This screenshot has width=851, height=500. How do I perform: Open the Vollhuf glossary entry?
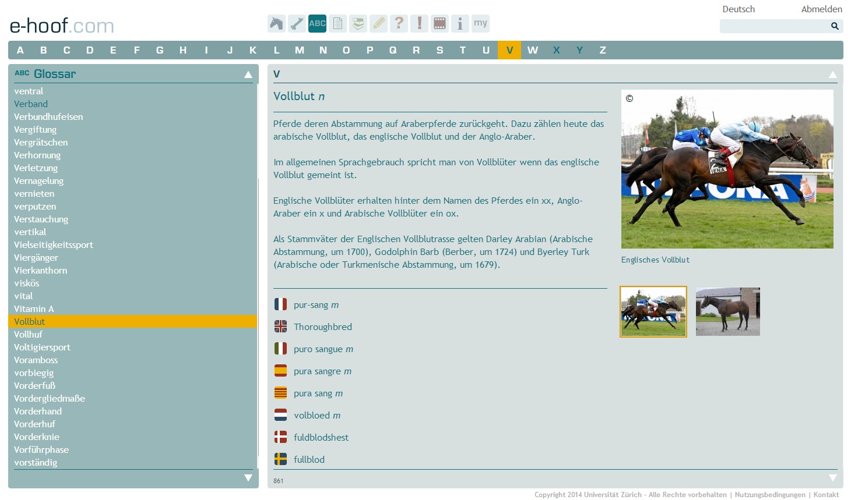point(28,334)
